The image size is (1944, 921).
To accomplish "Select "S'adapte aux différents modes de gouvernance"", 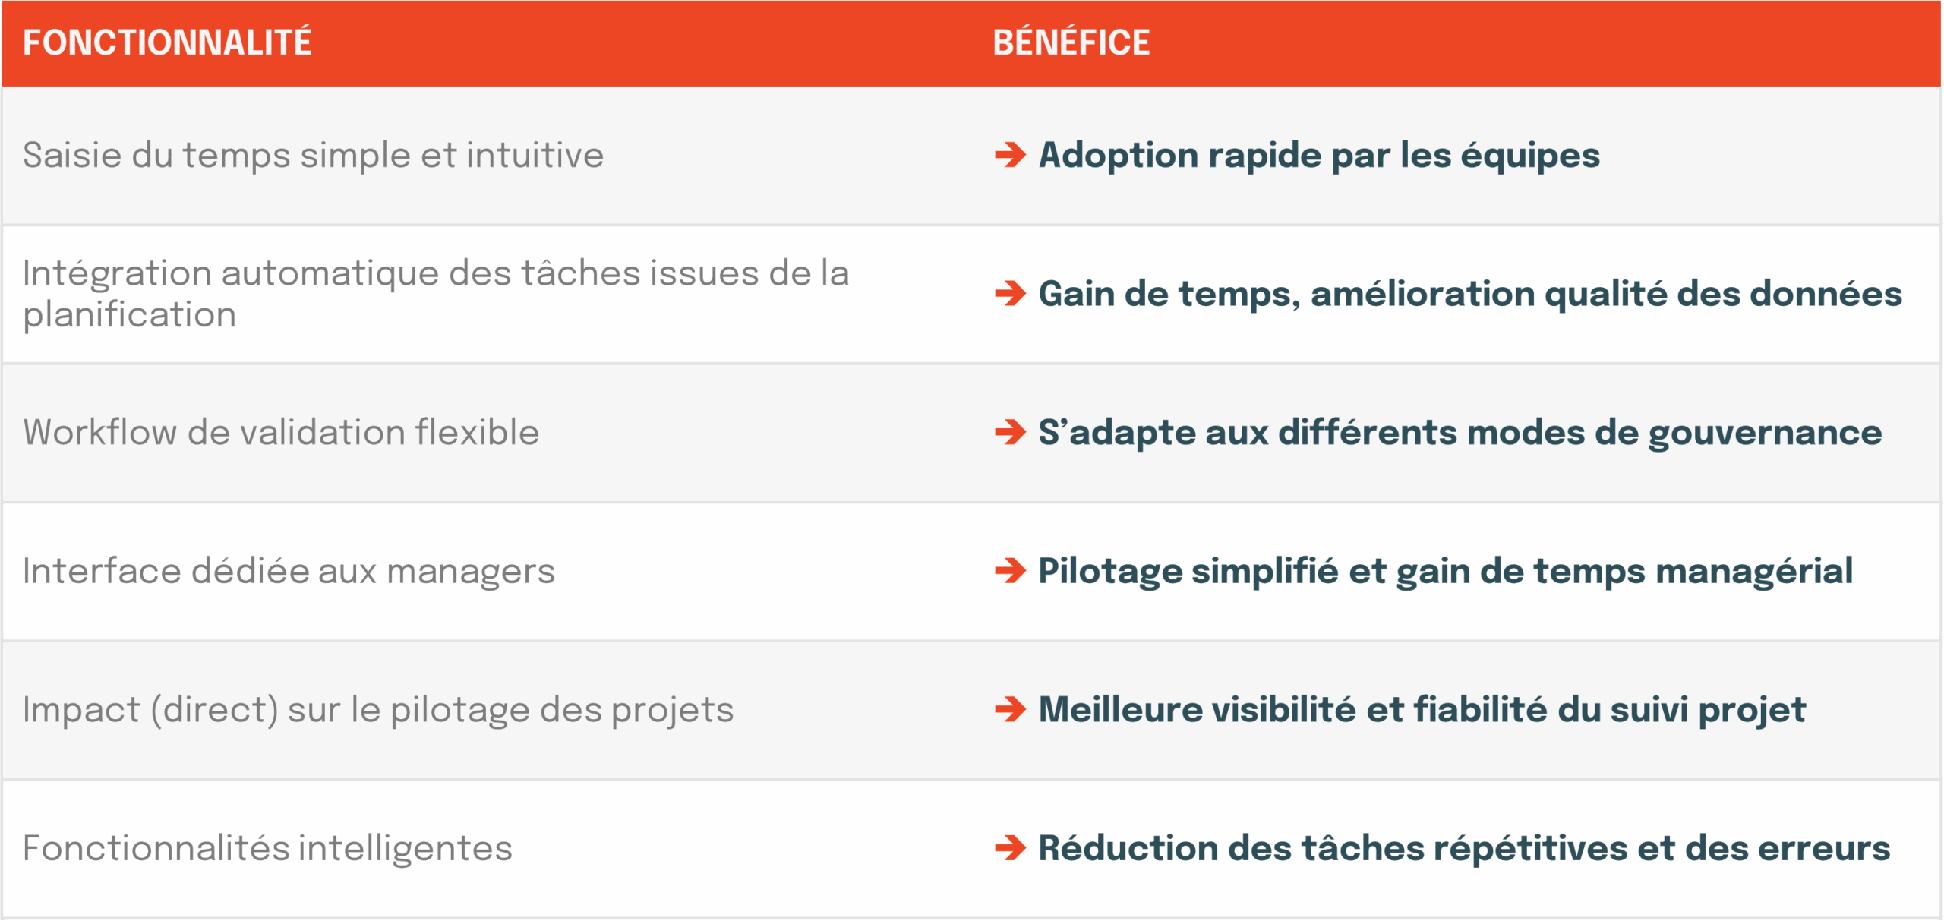I will [1460, 432].
